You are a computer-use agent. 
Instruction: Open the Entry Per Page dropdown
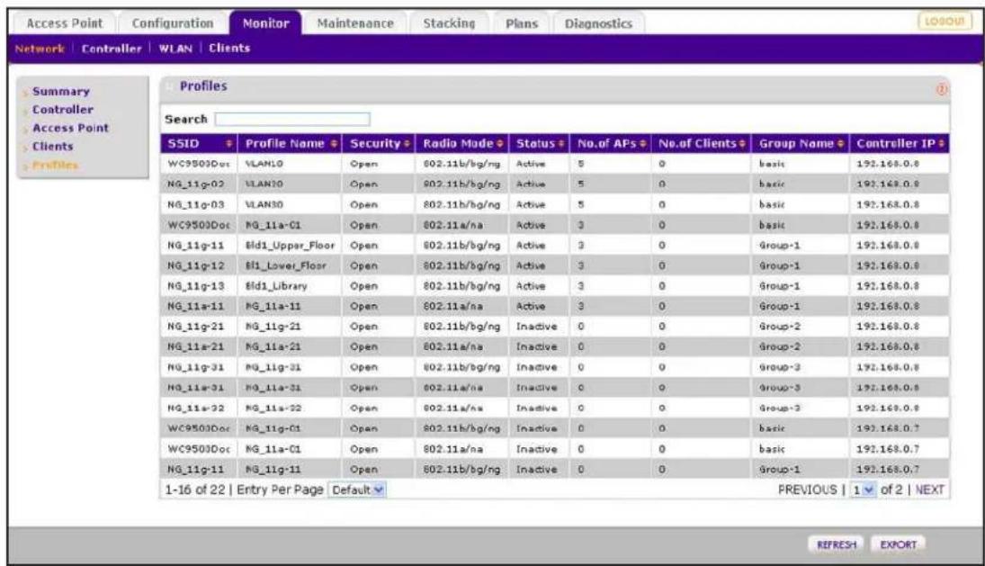point(357,490)
